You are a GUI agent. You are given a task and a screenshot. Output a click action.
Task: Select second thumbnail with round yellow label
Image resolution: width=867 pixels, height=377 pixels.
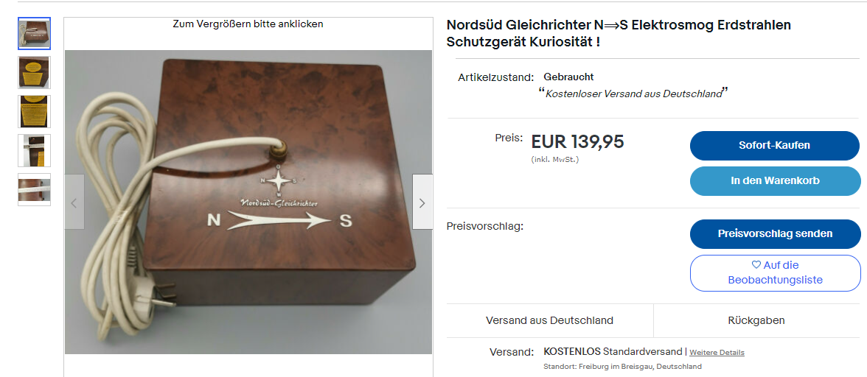coord(34,72)
